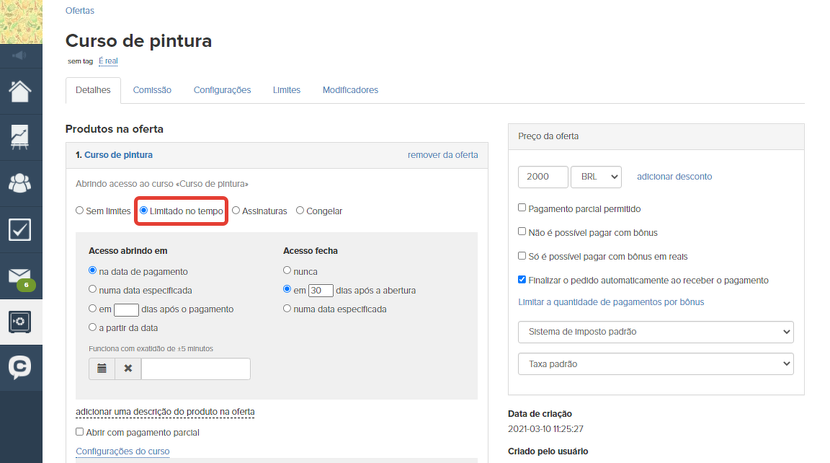Viewport: 830px width, 463px height.
Task: Expand 'Sistema de imposto padrão' dropdown
Action: point(655,332)
